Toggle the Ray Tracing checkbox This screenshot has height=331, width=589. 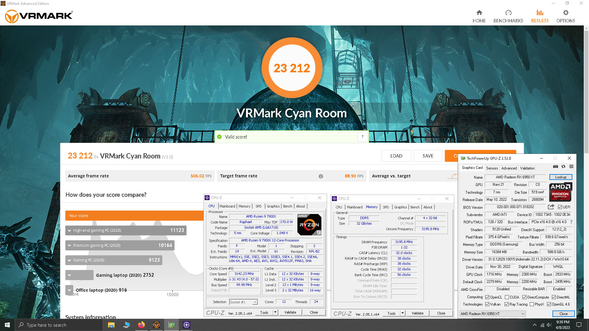(506, 304)
